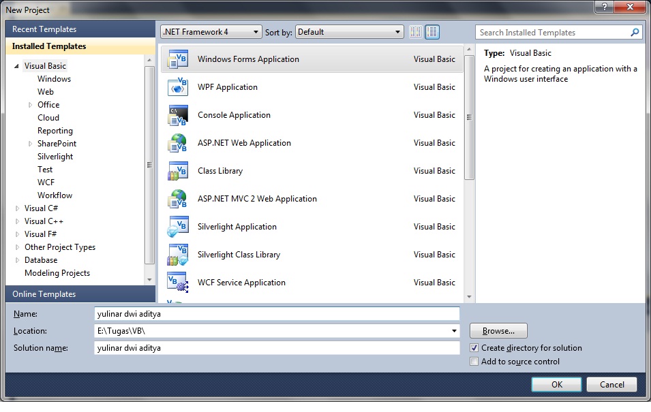Viewport: 651px width, 412px height.
Task: Click the ASP.NET MVC 2 Web Application icon
Action: (178, 198)
